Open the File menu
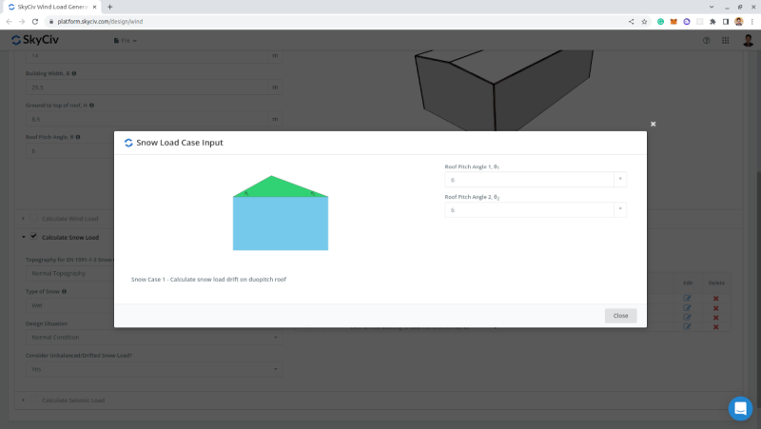761x429 pixels. pyautogui.click(x=126, y=41)
